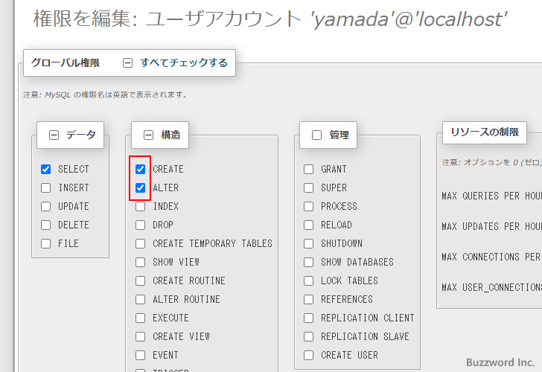Uncheck the SELECT privilege checkbox
This screenshot has height=372, width=542.
pos(45,169)
